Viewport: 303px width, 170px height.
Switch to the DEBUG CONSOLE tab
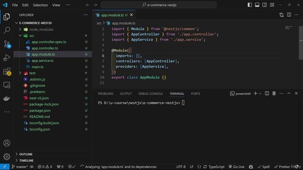[x=151, y=93]
